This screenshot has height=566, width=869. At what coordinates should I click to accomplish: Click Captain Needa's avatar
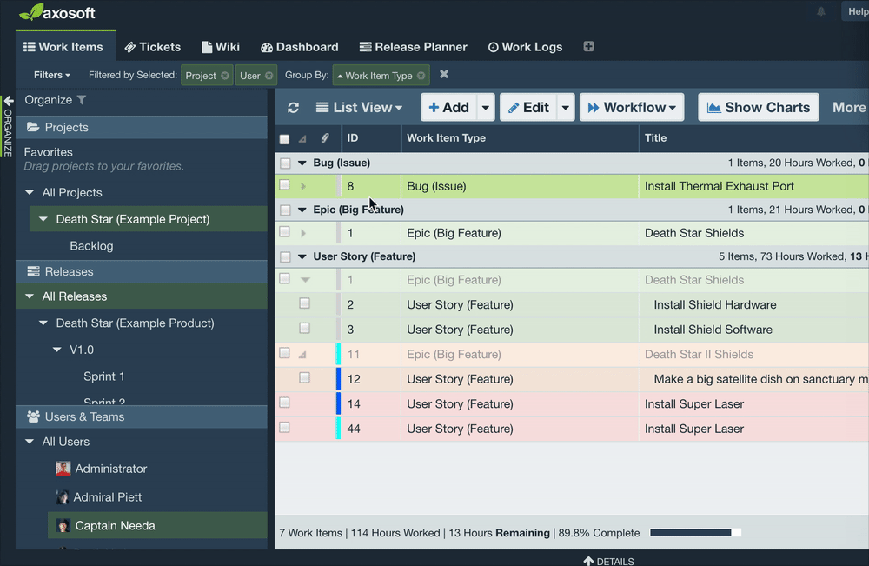(x=63, y=525)
